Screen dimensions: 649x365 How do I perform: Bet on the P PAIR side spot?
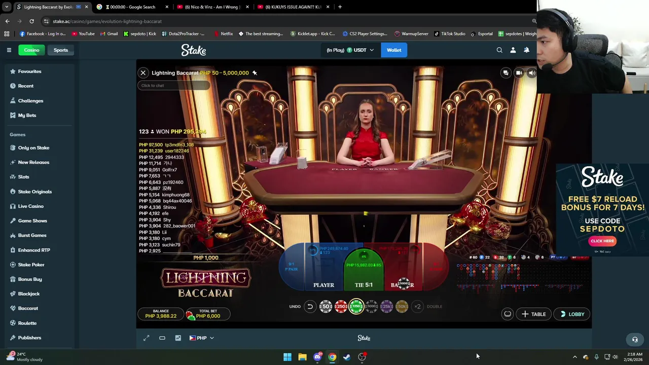pyautogui.click(x=291, y=267)
